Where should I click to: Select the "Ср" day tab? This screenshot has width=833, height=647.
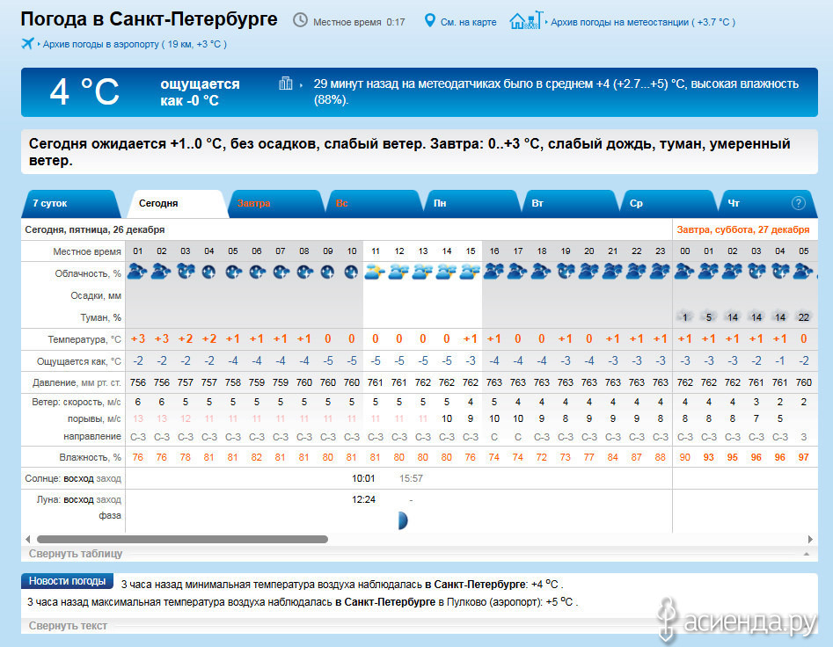tap(636, 204)
